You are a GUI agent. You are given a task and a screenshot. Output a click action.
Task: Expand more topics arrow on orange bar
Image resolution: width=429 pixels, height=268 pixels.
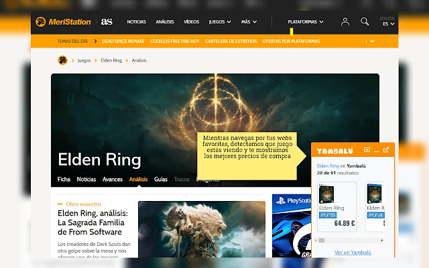373,42
